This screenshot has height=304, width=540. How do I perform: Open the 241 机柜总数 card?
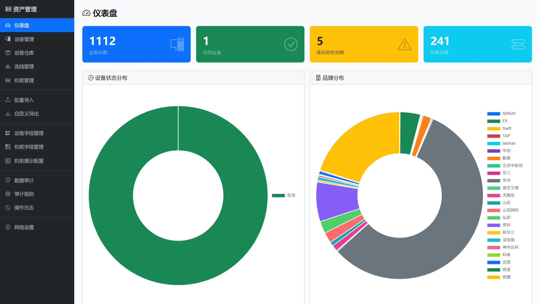tap(478, 44)
